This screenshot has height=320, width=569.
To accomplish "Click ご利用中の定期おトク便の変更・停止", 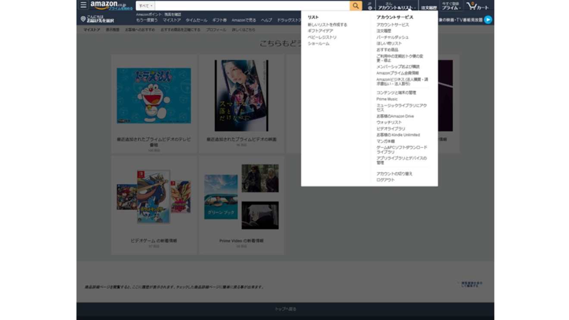I will point(400,58).
